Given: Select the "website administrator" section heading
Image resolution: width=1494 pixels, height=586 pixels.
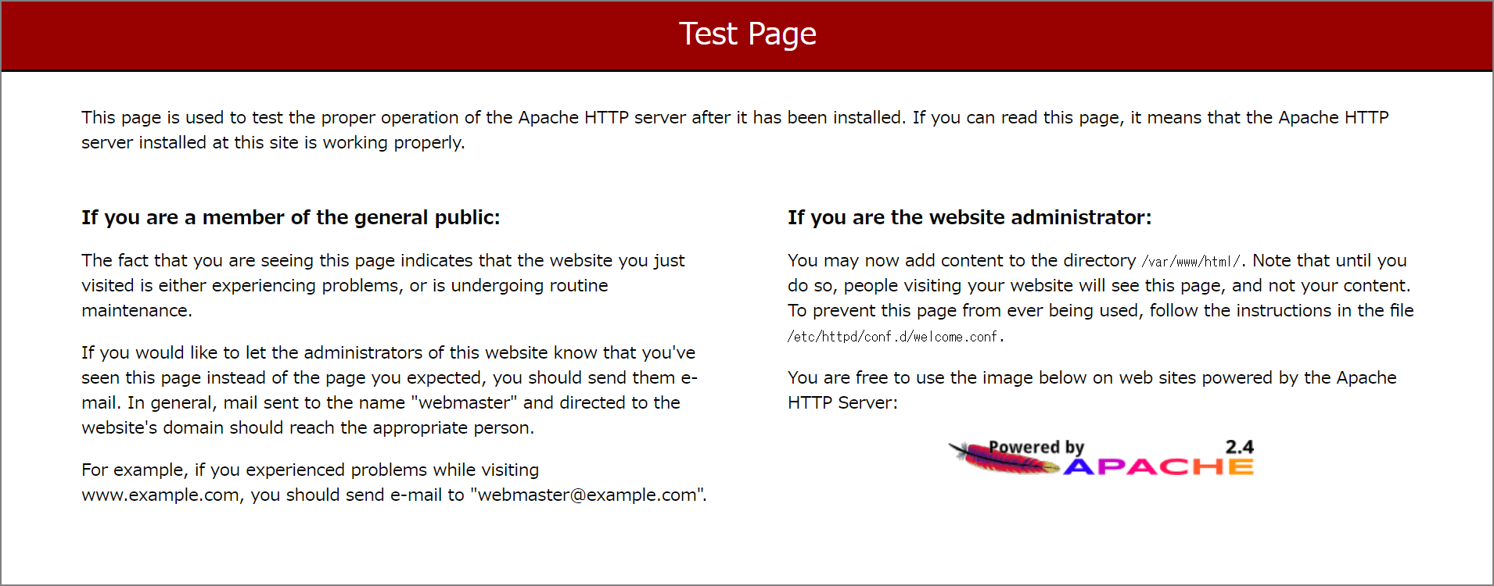Looking at the screenshot, I should pyautogui.click(x=969, y=217).
